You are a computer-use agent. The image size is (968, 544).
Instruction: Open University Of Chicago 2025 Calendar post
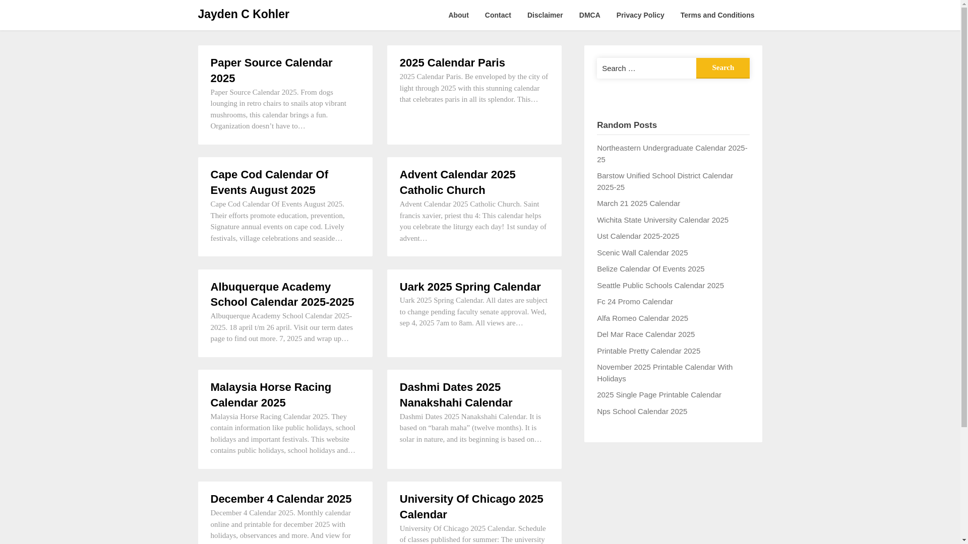click(x=471, y=507)
